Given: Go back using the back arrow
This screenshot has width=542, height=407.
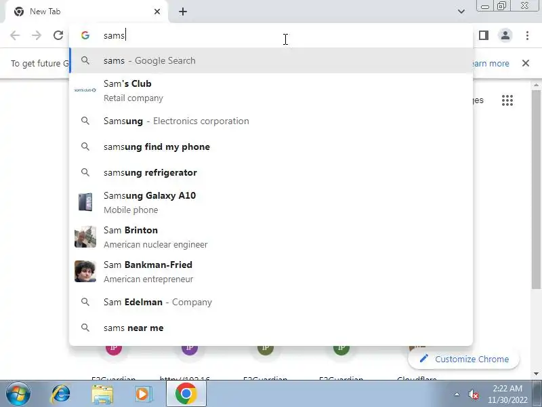Looking at the screenshot, I should tap(15, 35).
